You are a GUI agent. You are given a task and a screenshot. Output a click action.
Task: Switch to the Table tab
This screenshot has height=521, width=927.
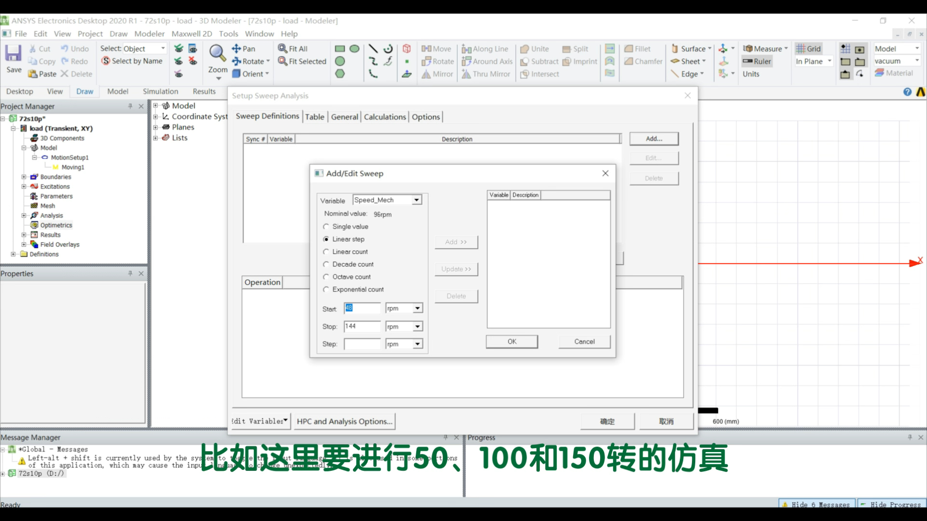click(314, 116)
